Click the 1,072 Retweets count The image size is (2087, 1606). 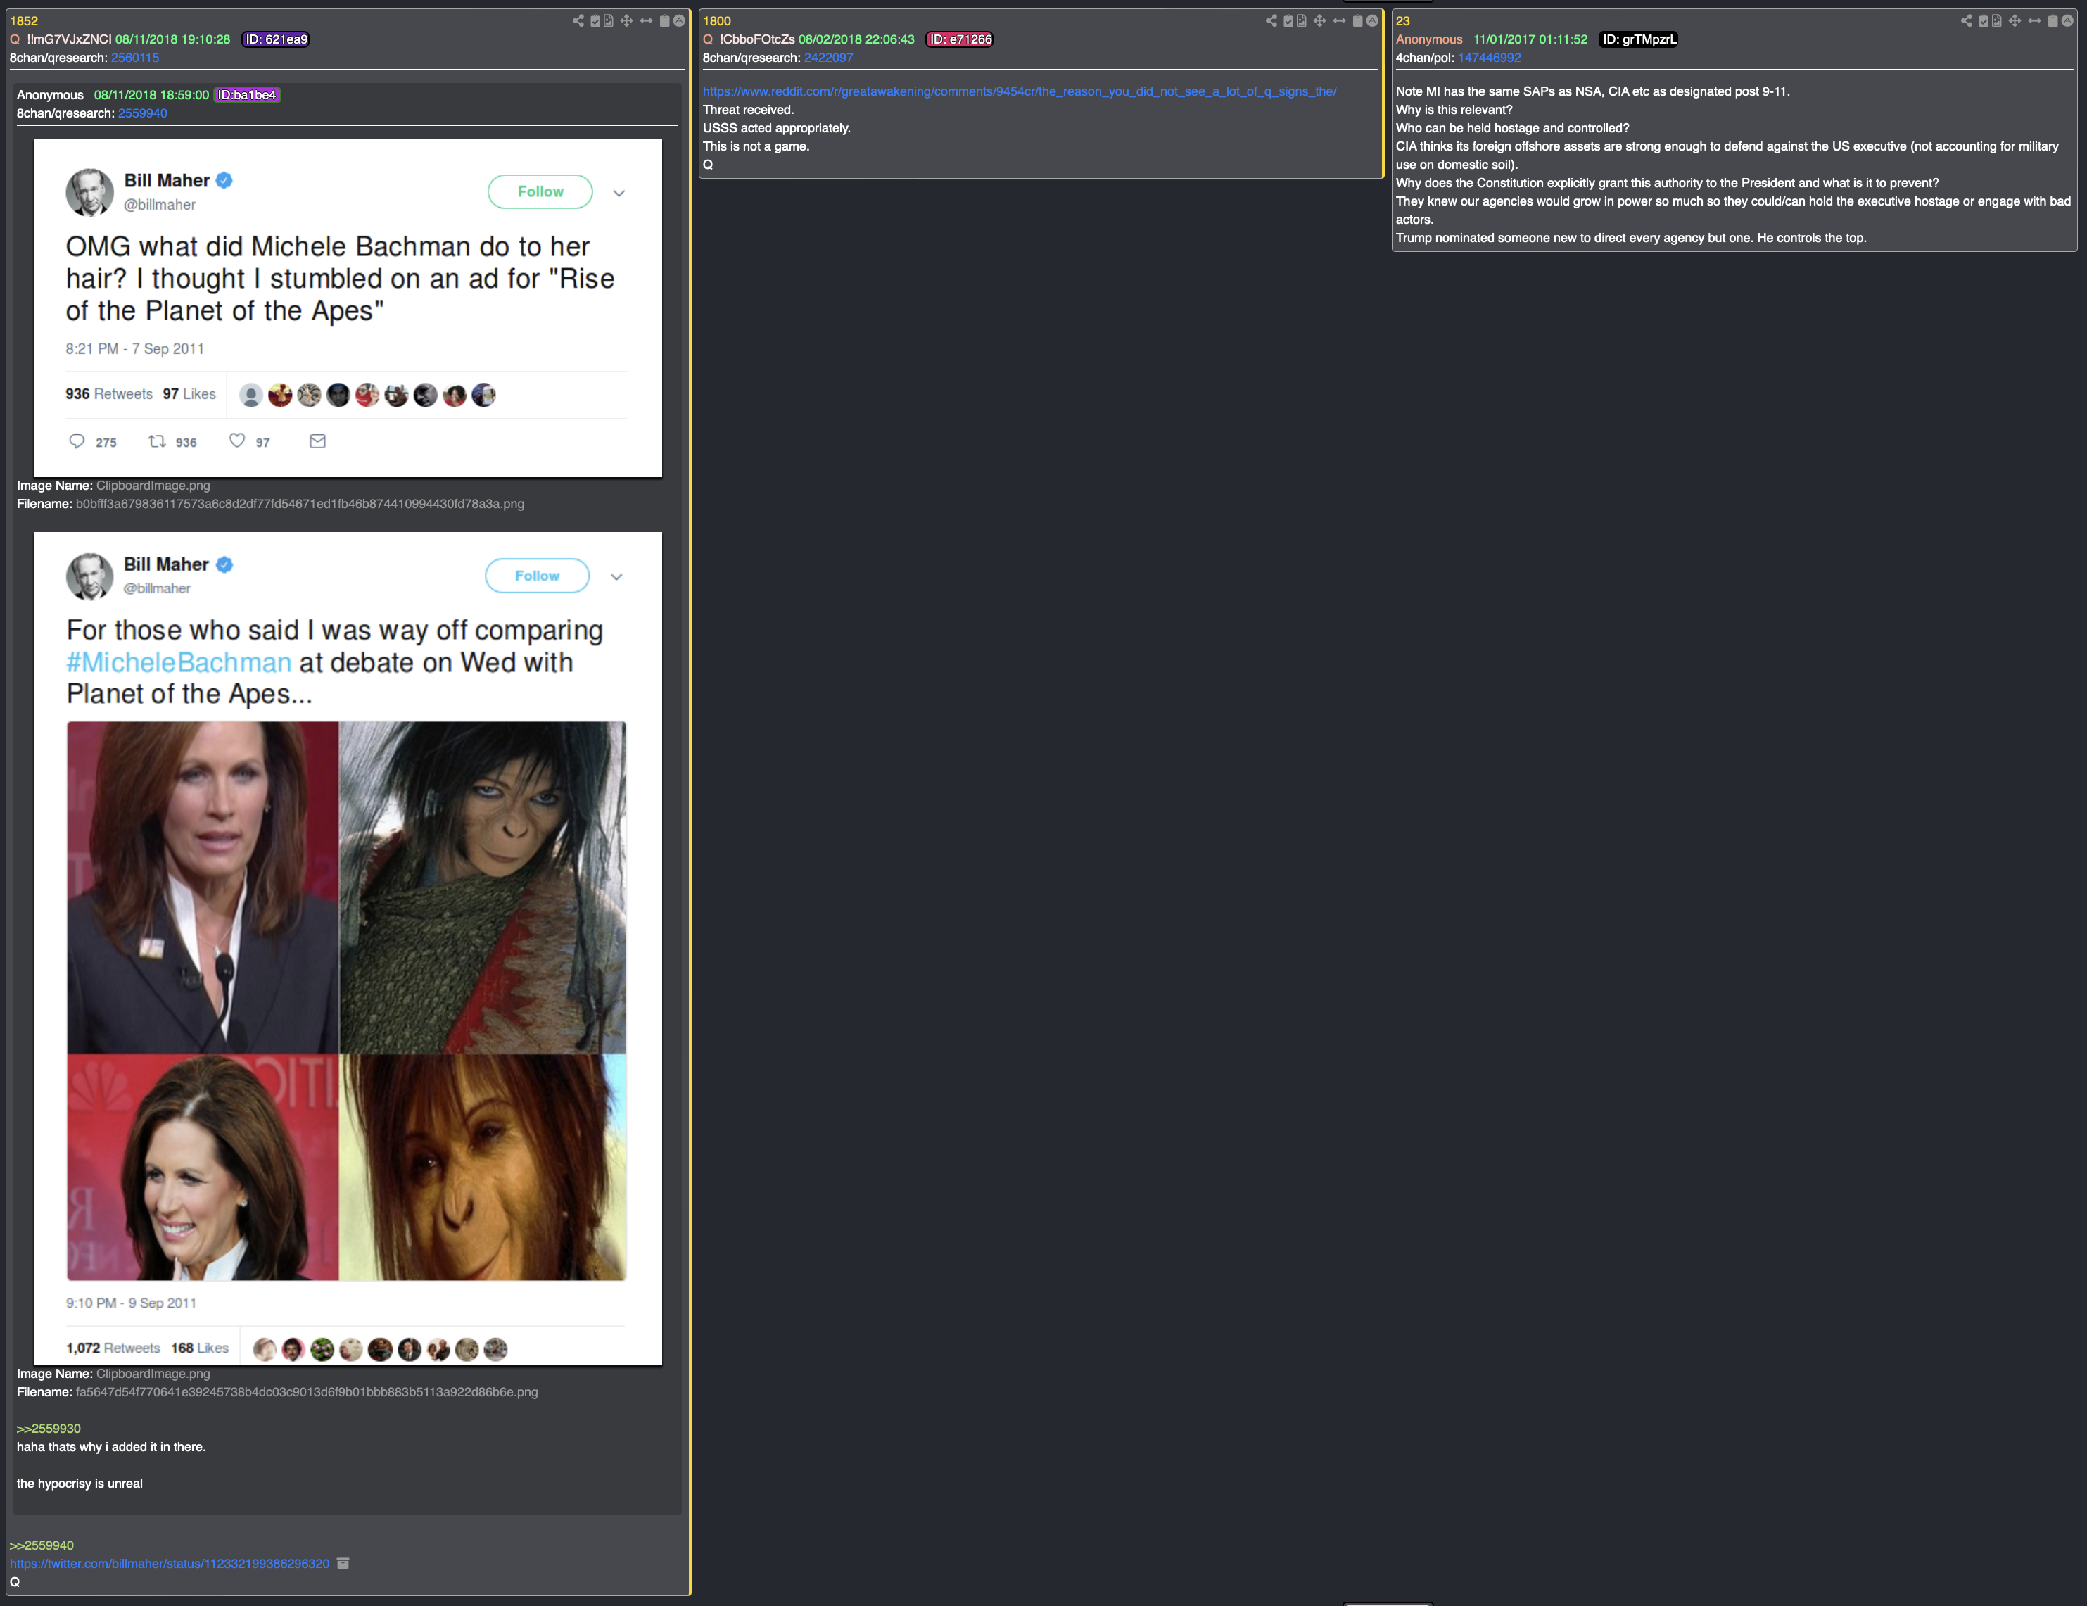[x=113, y=1348]
